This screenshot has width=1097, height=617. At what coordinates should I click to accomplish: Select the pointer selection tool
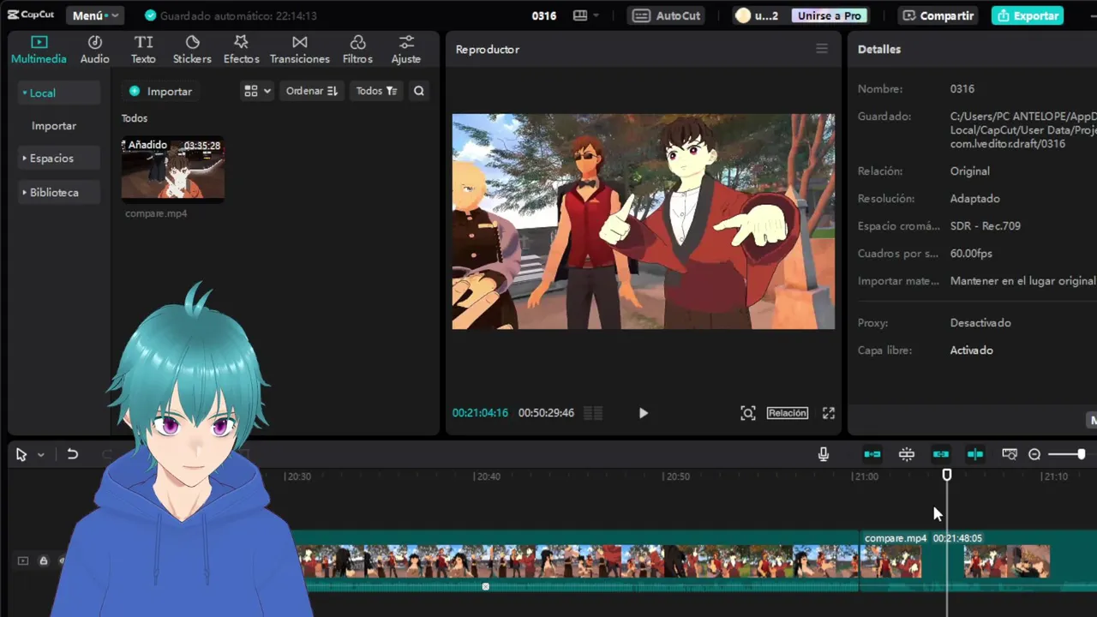pyautogui.click(x=21, y=454)
